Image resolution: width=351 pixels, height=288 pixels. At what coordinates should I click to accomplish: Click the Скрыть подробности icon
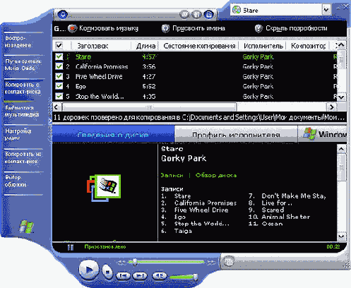click(258, 28)
